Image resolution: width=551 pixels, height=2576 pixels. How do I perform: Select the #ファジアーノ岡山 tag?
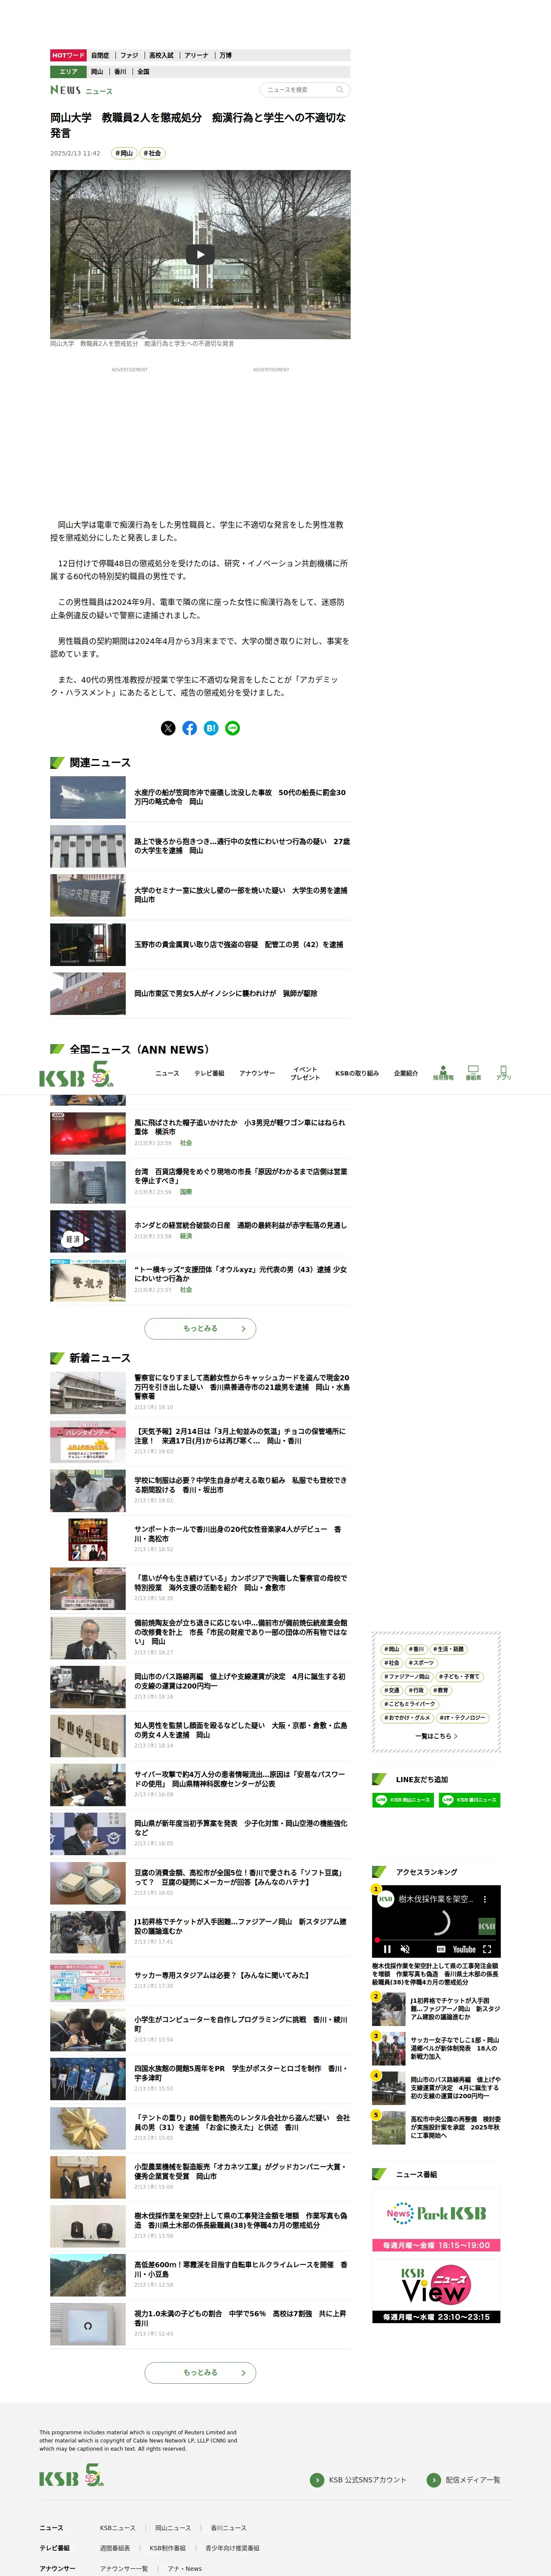pos(407,1676)
